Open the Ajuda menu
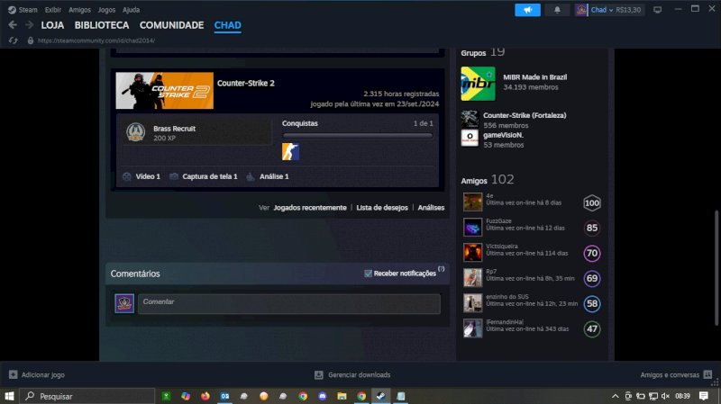 [x=131, y=10]
